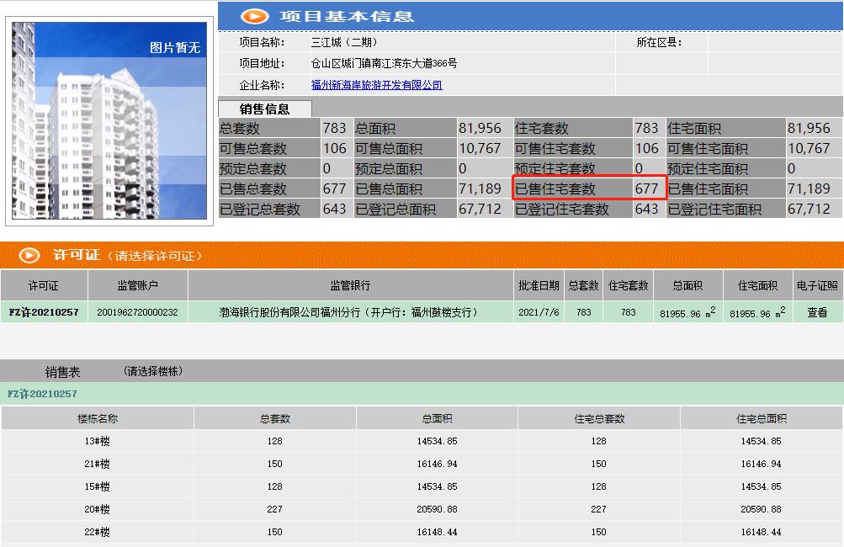Open the 福州新海岸旅游开发有限公司 company link
The height and width of the screenshot is (547, 844).
(376, 85)
